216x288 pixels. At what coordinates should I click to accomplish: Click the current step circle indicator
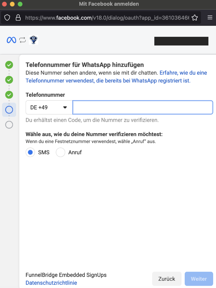[x=9, y=110]
